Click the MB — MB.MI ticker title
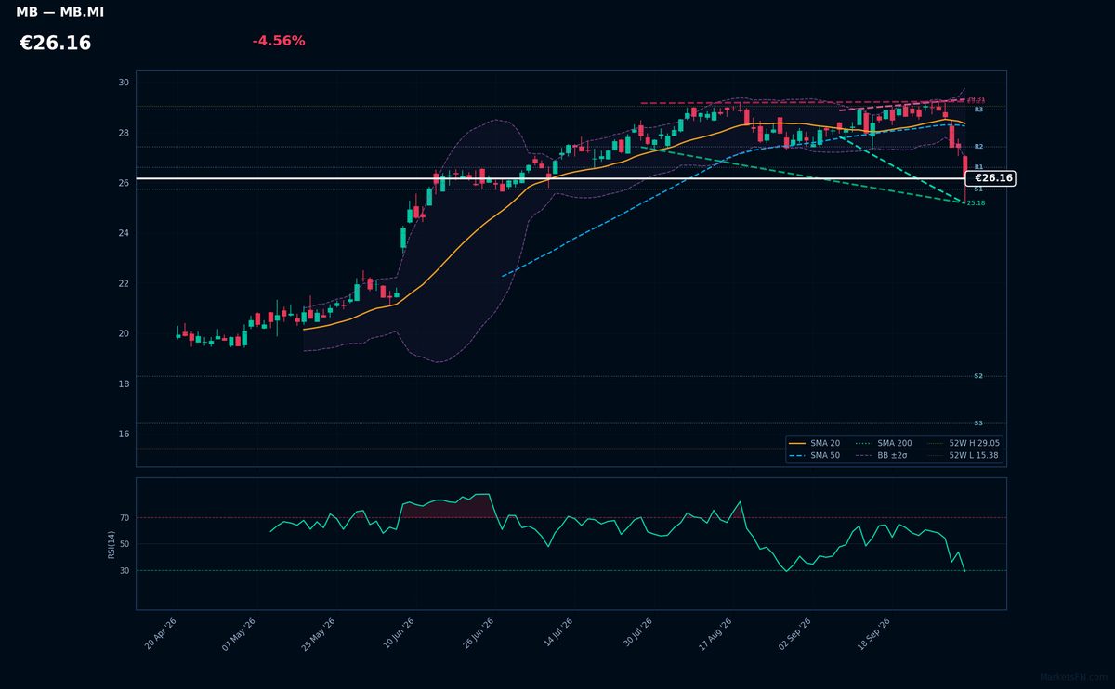This screenshot has height=689, width=1115. pyautogui.click(x=60, y=12)
